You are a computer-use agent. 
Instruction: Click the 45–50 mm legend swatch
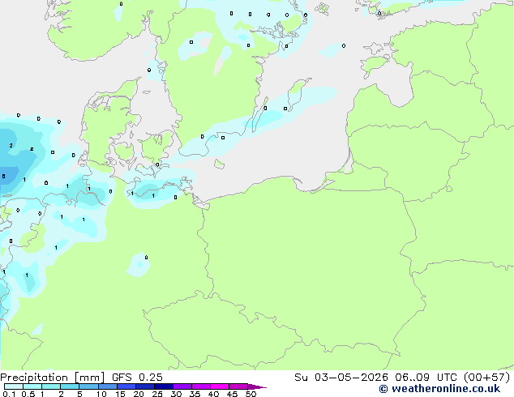coord(238,386)
